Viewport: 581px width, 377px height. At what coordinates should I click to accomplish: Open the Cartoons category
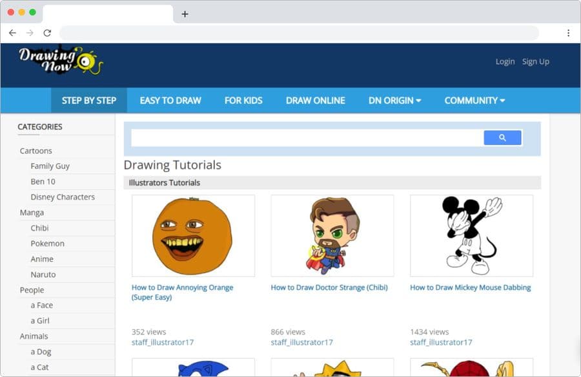coord(36,151)
